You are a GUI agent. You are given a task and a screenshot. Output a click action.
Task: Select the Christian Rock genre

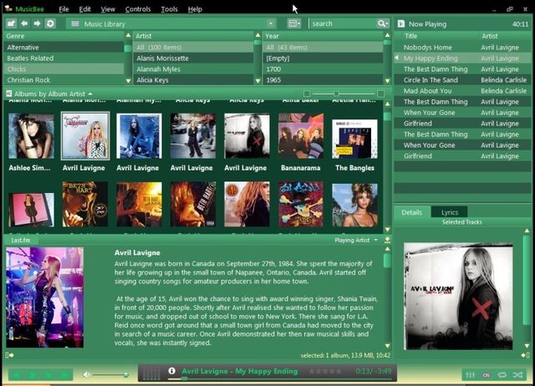pos(64,80)
